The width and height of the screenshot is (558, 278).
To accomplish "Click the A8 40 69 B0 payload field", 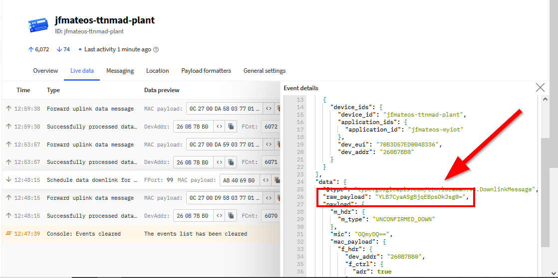I will tap(240, 180).
